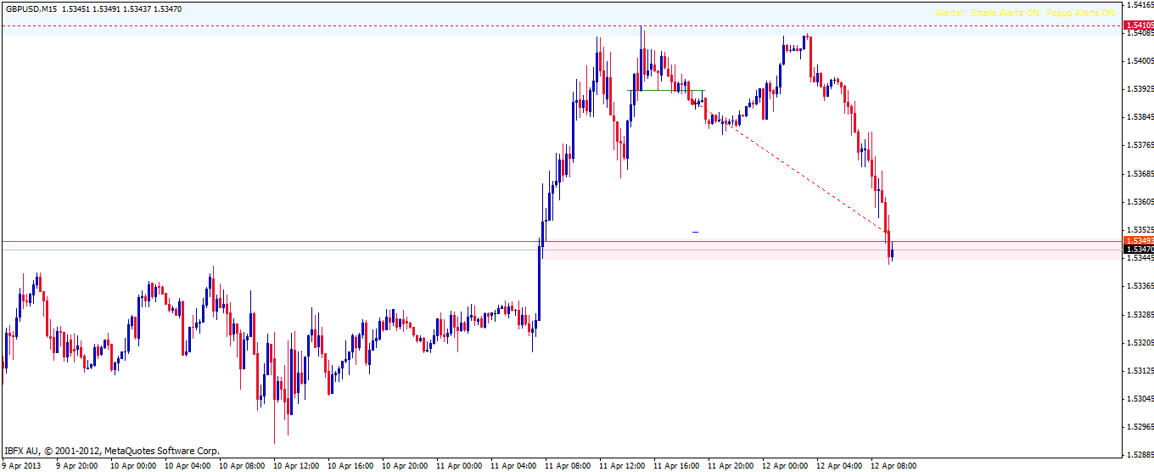Click the black 1.53470 current price label
This screenshot has height=472, width=1154.
tap(1137, 249)
